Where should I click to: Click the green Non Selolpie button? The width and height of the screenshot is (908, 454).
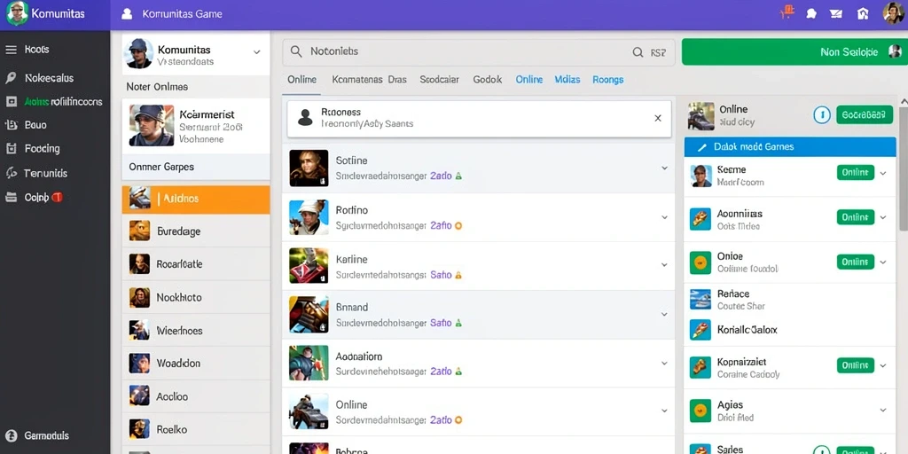tap(794, 52)
